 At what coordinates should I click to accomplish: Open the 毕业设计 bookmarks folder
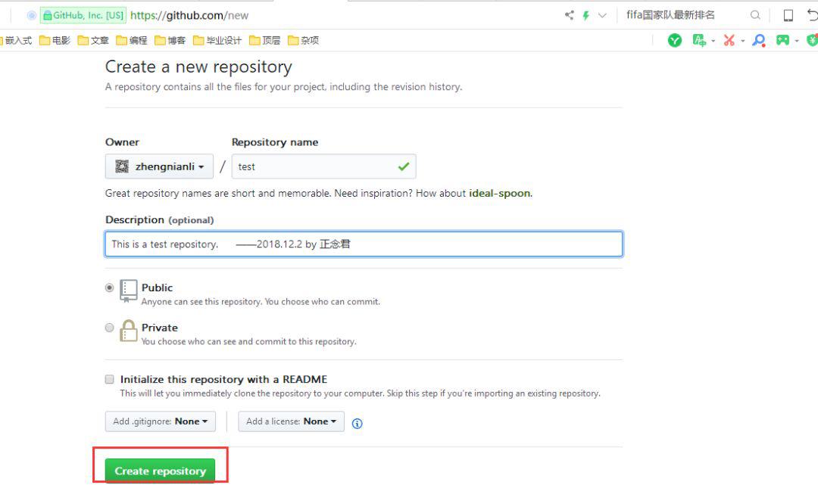217,40
